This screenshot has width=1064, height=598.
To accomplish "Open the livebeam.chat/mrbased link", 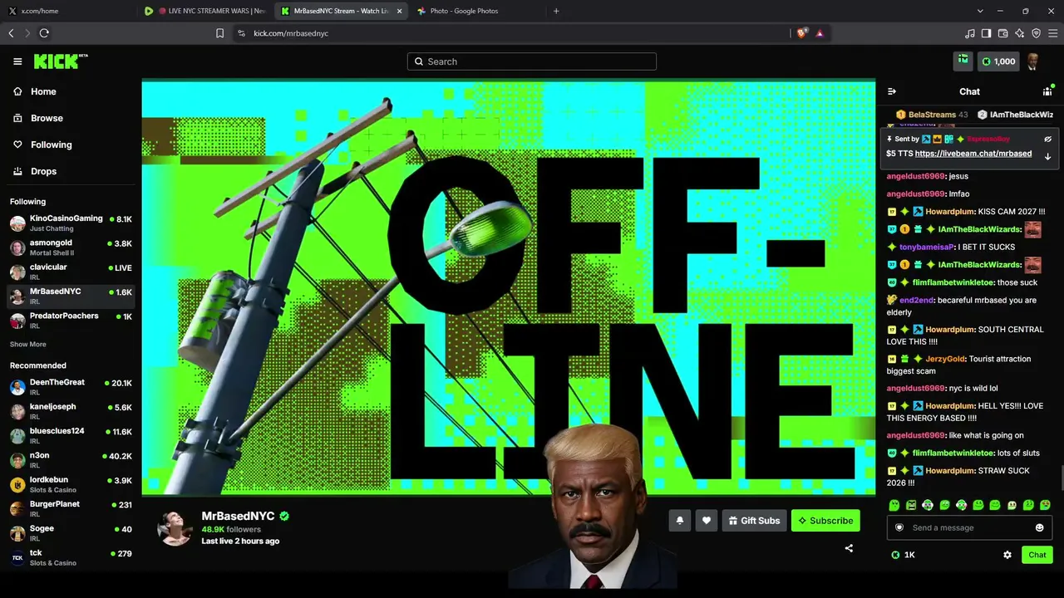I will pos(973,154).
